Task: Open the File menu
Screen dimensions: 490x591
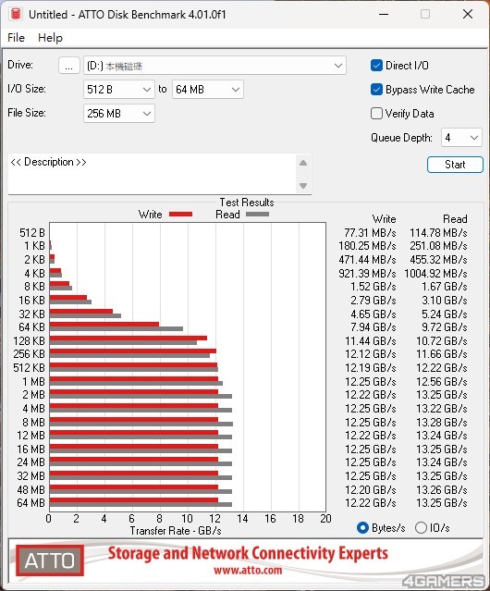Action: click(16, 38)
